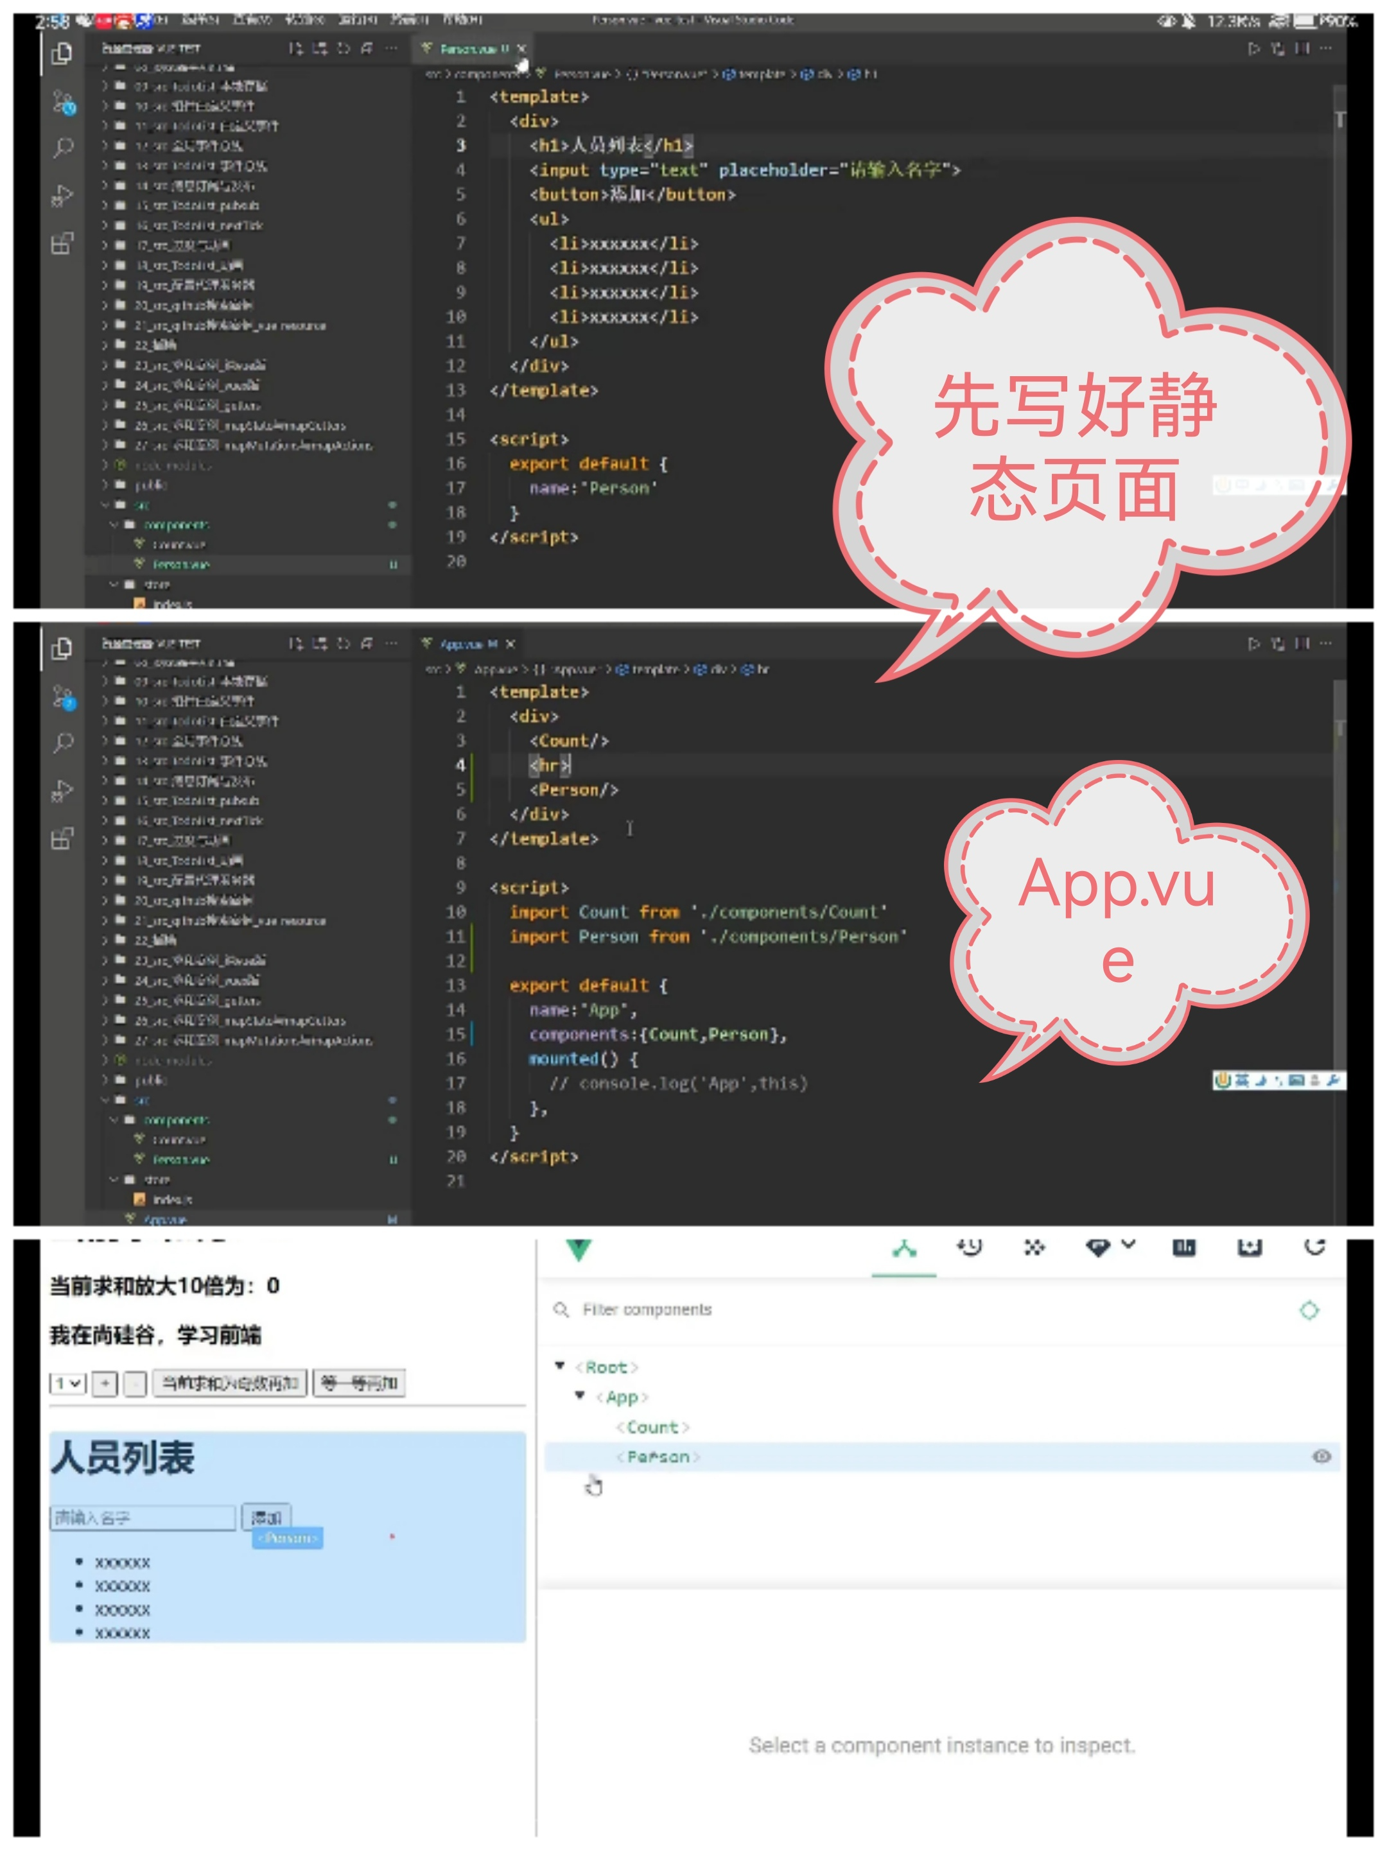Open the Vuex history tab in devtools
1387x1850 pixels.
(x=969, y=1248)
